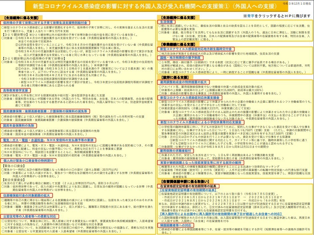Screen dimensions: 314x235
Task: Open the 国税 link
Action: click(x=163, y=58)
